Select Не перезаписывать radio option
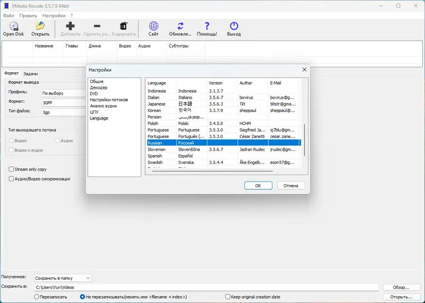This screenshot has width=425, height=303. pyautogui.click(x=82, y=297)
